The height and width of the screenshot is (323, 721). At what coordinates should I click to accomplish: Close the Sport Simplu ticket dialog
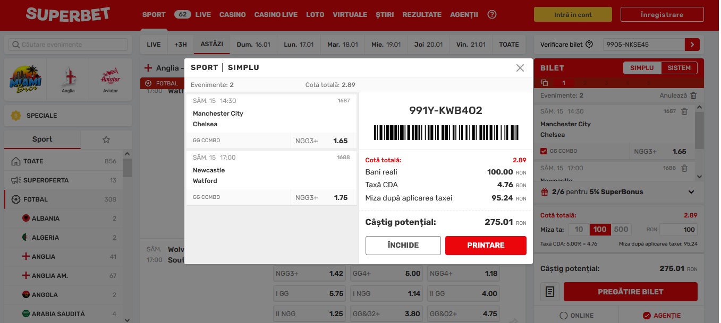[x=520, y=68]
